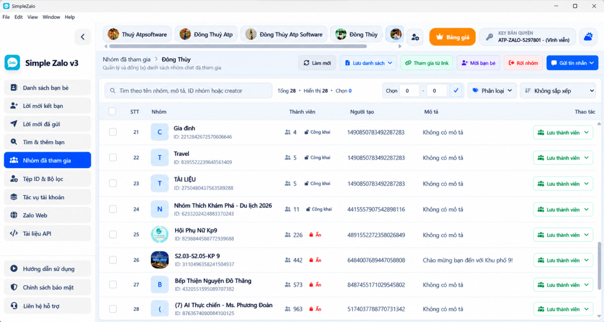Viewport: 604px width, 322px height.
Task: Open Hướng dẫn sử dụng guide
Action: [x=47, y=269]
